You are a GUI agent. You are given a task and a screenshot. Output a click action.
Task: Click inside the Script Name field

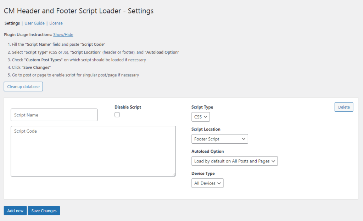click(54, 115)
